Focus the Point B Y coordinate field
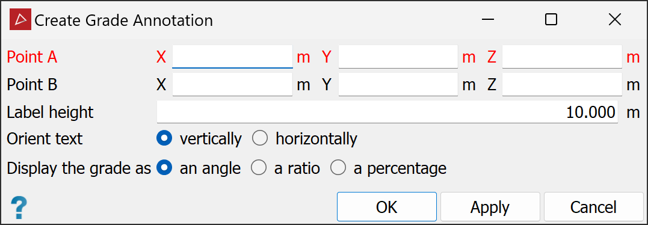Image resolution: width=648 pixels, height=225 pixels. [398, 85]
